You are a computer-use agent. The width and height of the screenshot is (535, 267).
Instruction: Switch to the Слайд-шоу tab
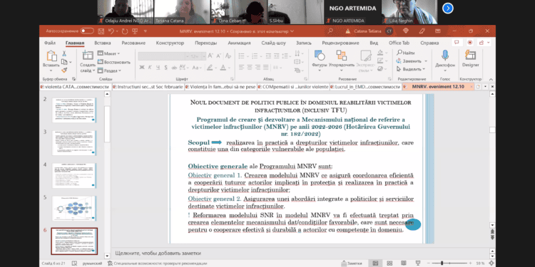click(274, 43)
